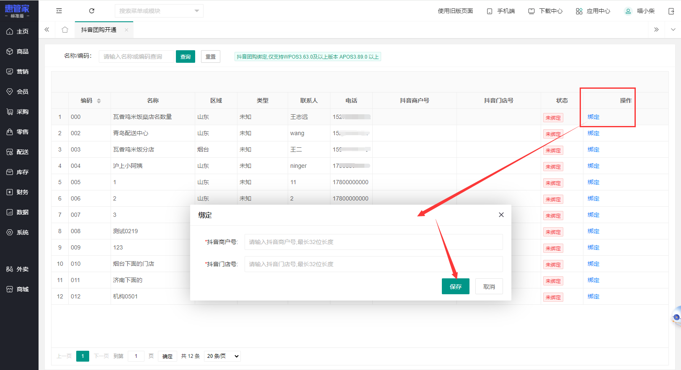Viewport: 681px width, 370px height.
Task: Toggle the sidebar collapse menu icon
Action: 59,11
